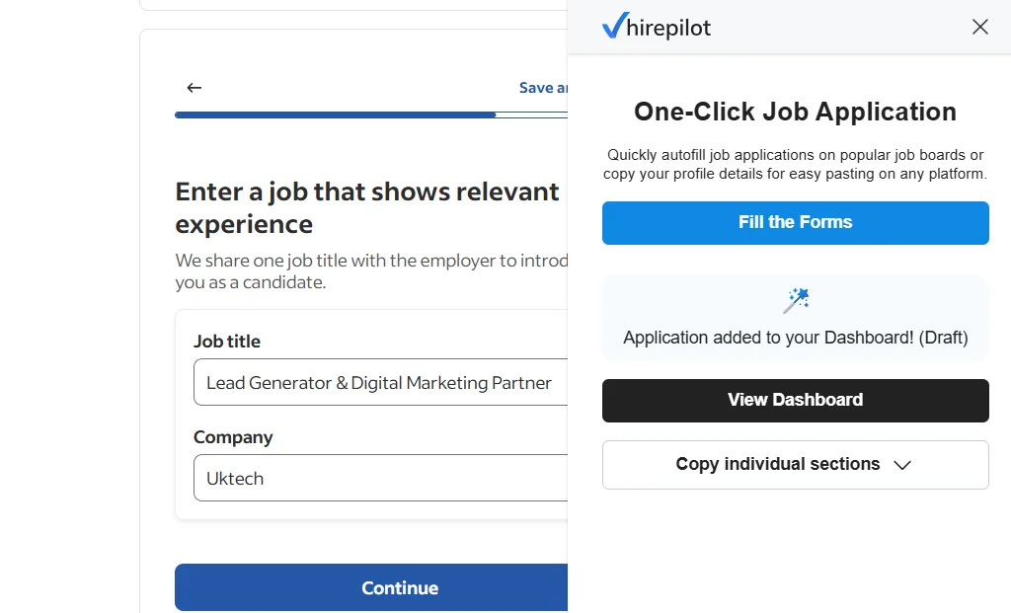Open View Dashboard

coord(795,400)
